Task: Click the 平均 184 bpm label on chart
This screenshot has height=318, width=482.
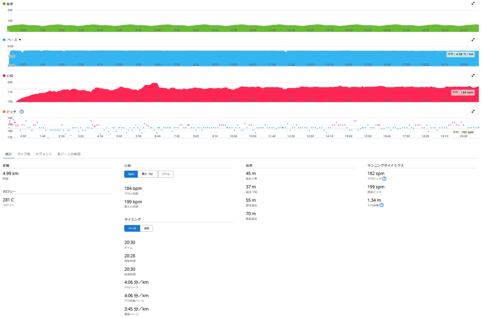Action: (463, 92)
